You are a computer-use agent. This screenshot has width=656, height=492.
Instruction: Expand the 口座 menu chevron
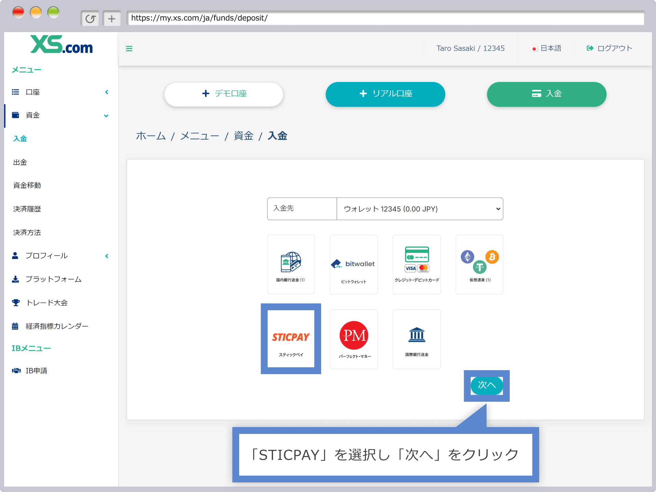pyautogui.click(x=107, y=92)
